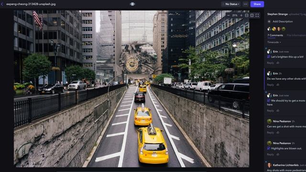Reply to Nina's 'Highlights are blown out' comment
The width and height of the screenshot is (306, 172).
click(x=270, y=155)
